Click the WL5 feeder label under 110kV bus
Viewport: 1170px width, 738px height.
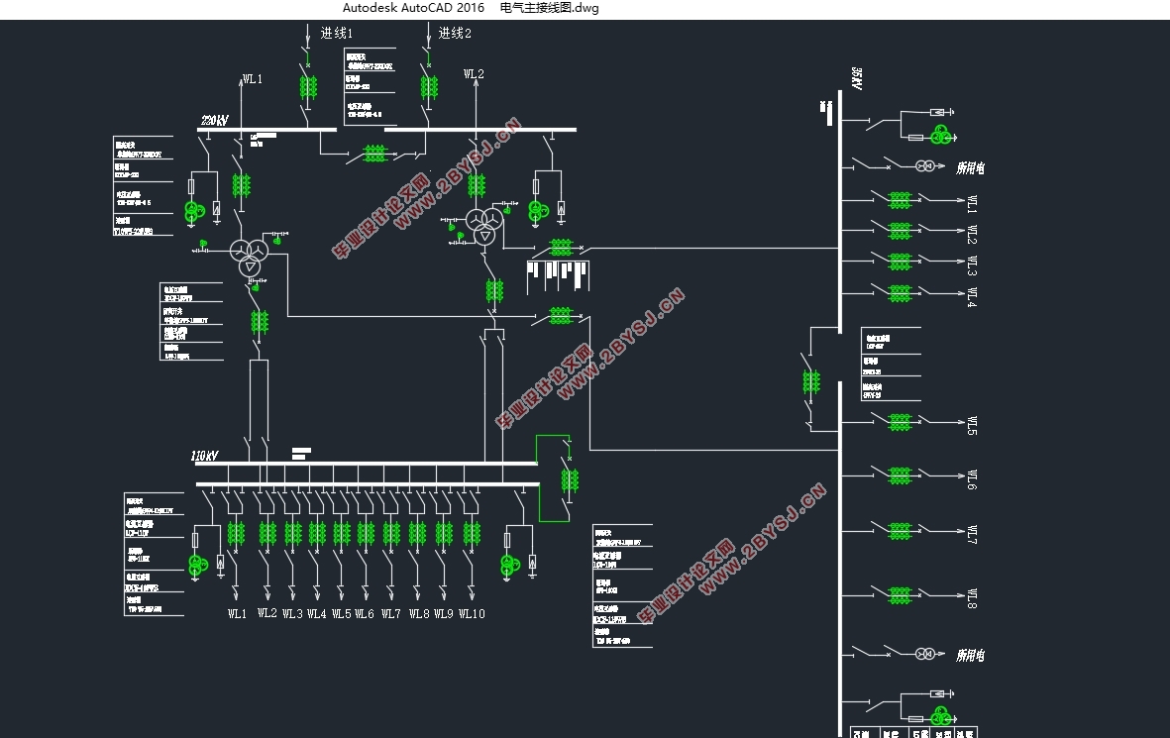[x=341, y=613]
